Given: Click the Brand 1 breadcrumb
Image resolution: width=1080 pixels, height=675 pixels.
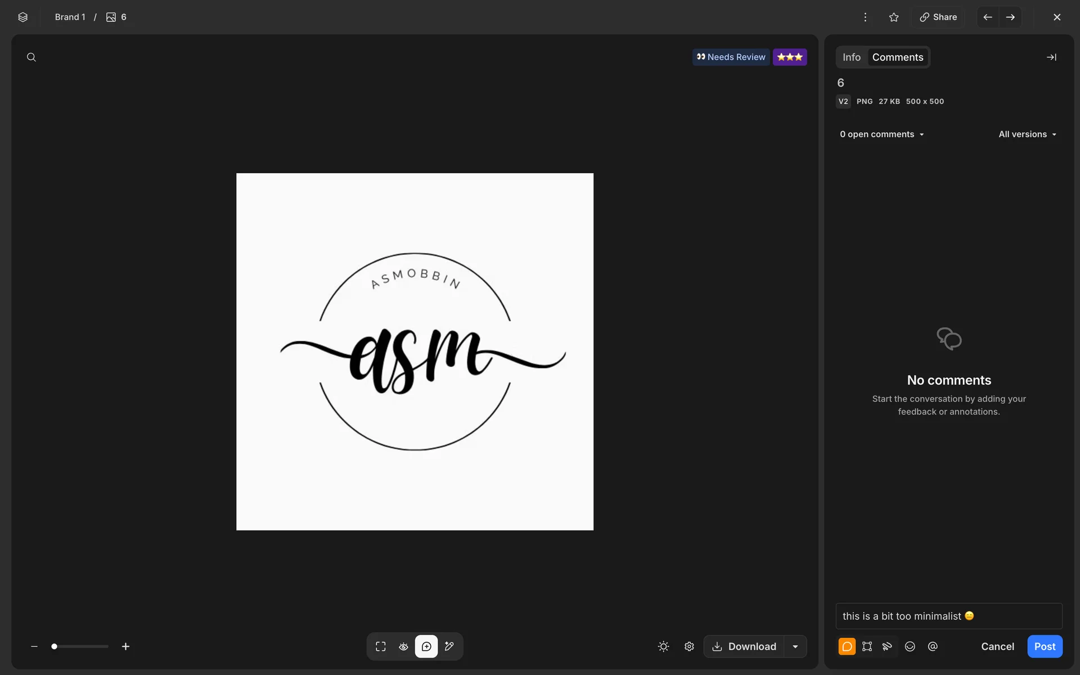Looking at the screenshot, I should (x=70, y=17).
